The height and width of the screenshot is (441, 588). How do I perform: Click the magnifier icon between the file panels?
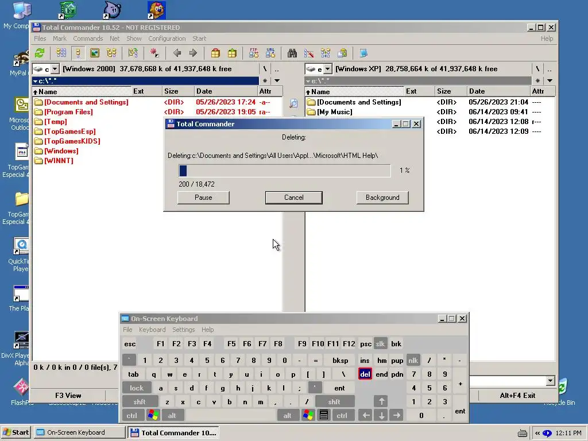point(293,103)
